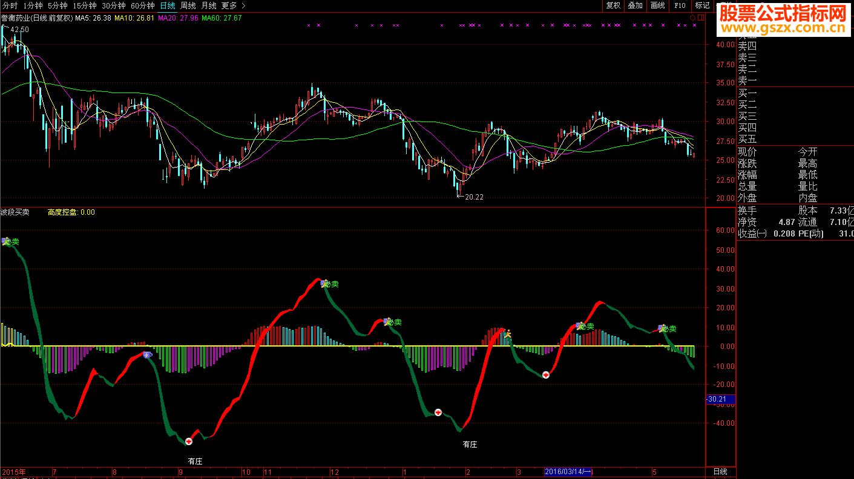Open the 波段买卖 indicator name selector

[15, 212]
